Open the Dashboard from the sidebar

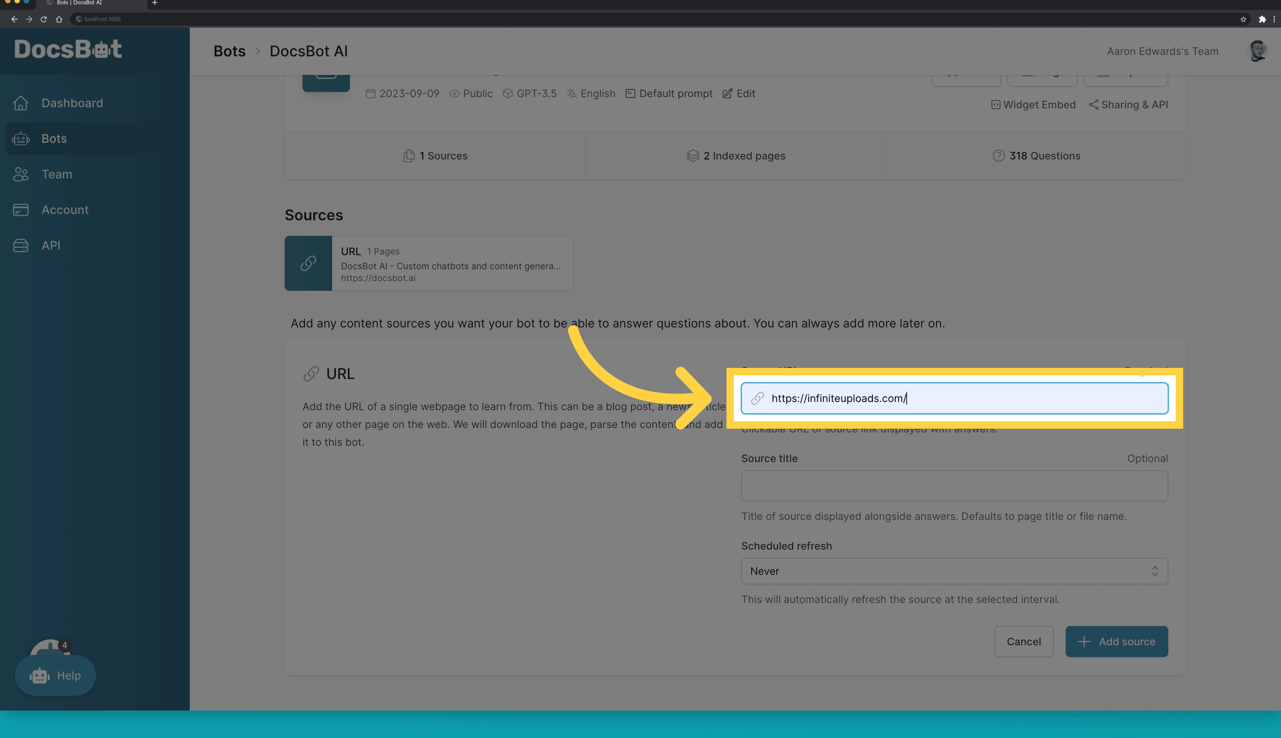pos(72,103)
